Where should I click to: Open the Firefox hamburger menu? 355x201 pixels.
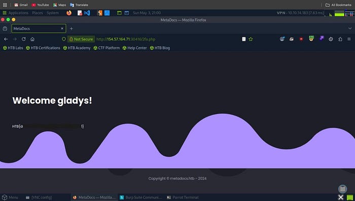point(349,39)
